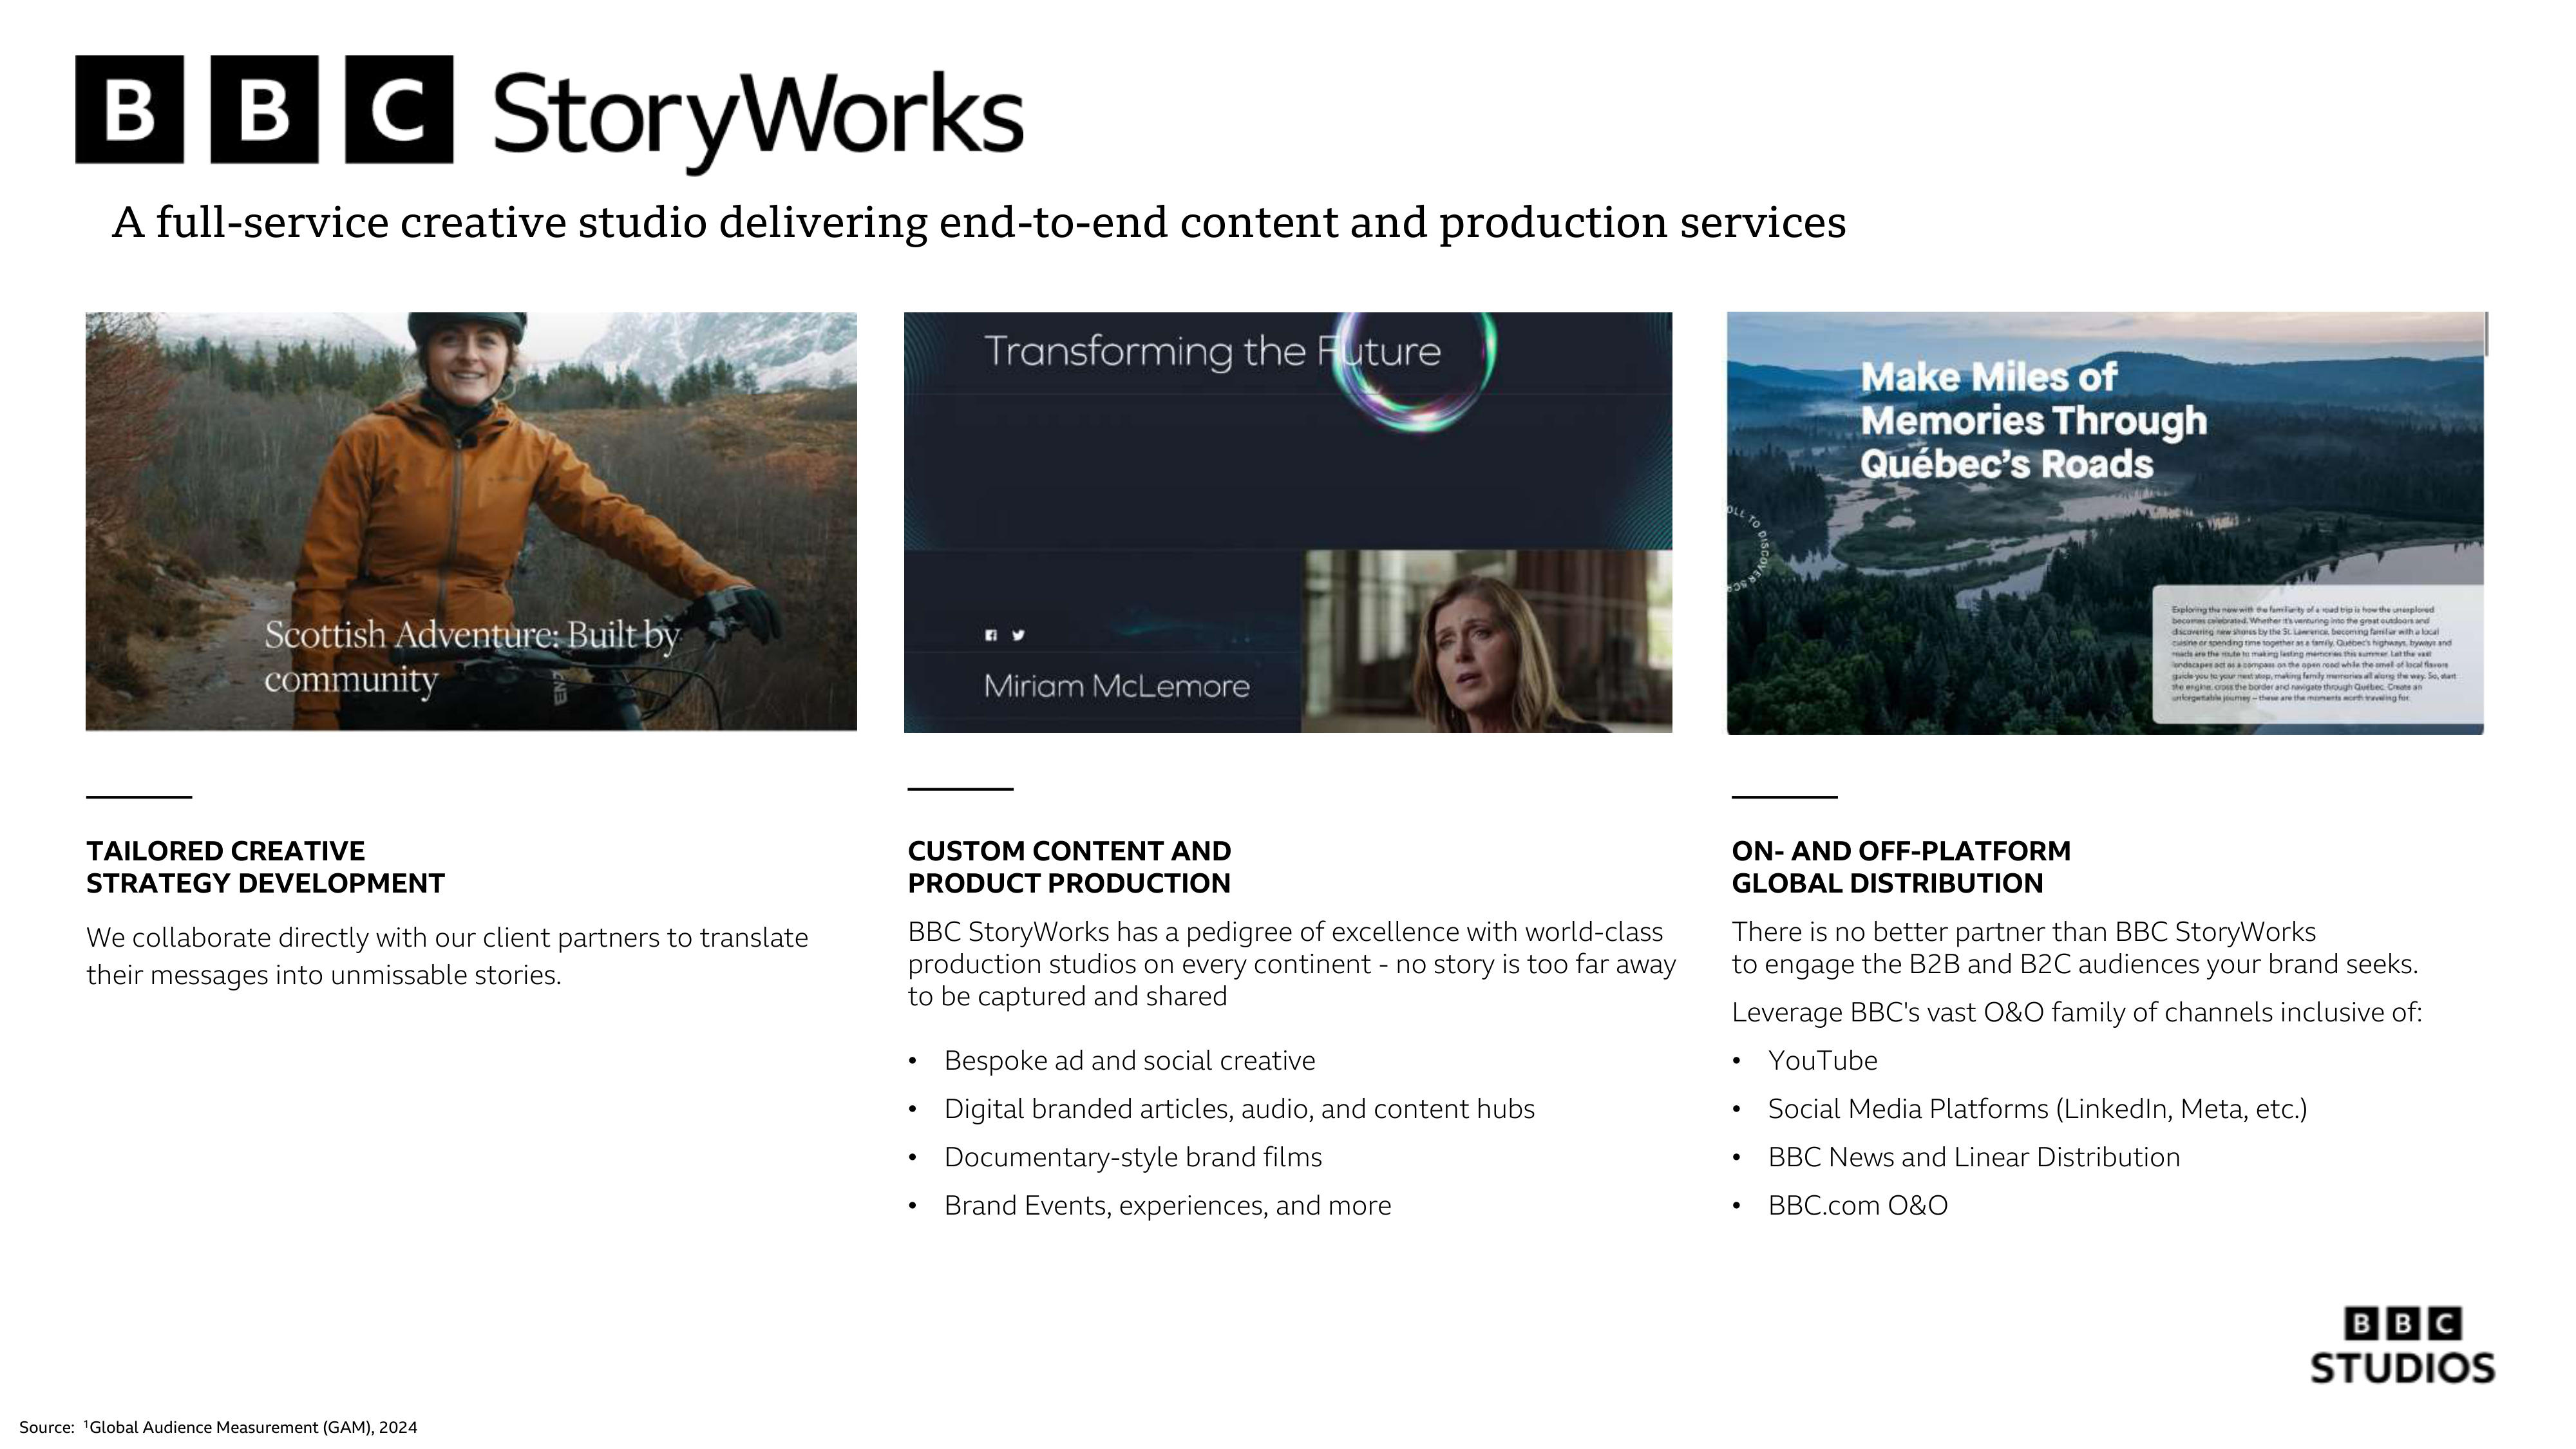
Task: Click the 'Documentary-style brand films' bullet
Action: (x=1132, y=1157)
